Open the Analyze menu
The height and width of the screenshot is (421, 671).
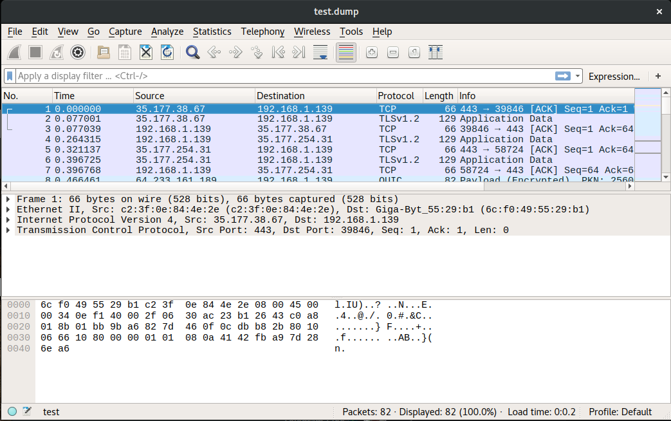[x=167, y=32]
